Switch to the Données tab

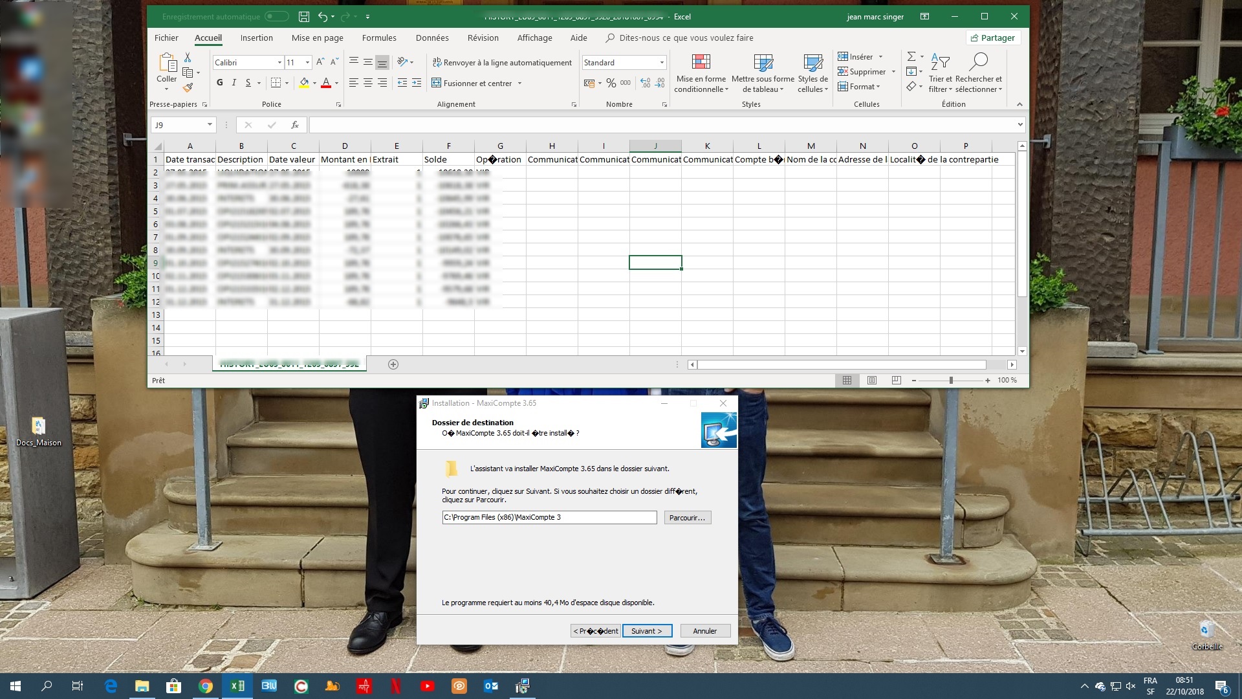432,38
